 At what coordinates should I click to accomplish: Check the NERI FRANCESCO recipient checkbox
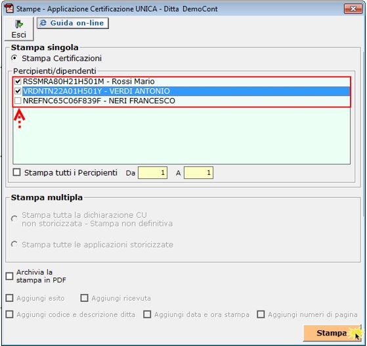pyautogui.click(x=18, y=101)
